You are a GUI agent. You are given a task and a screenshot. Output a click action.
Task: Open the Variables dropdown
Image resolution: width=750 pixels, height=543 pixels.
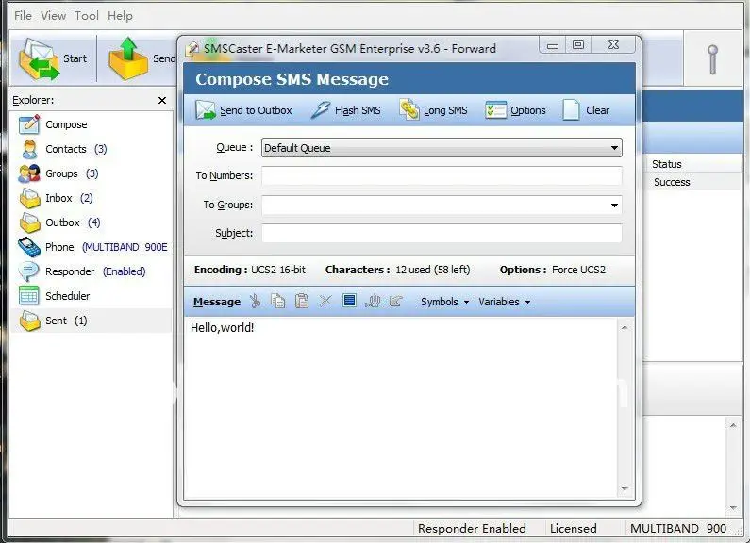505,302
